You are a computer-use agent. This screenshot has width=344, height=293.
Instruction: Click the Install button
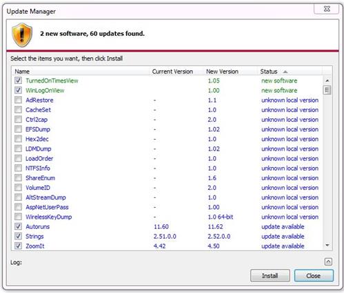pyautogui.click(x=270, y=276)
